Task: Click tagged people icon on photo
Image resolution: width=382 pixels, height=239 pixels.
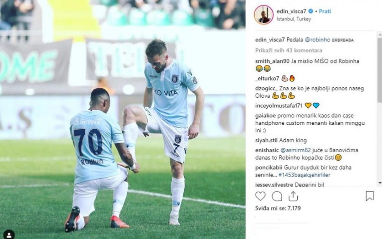Action: pyautogui.click(x=9, y=235)
